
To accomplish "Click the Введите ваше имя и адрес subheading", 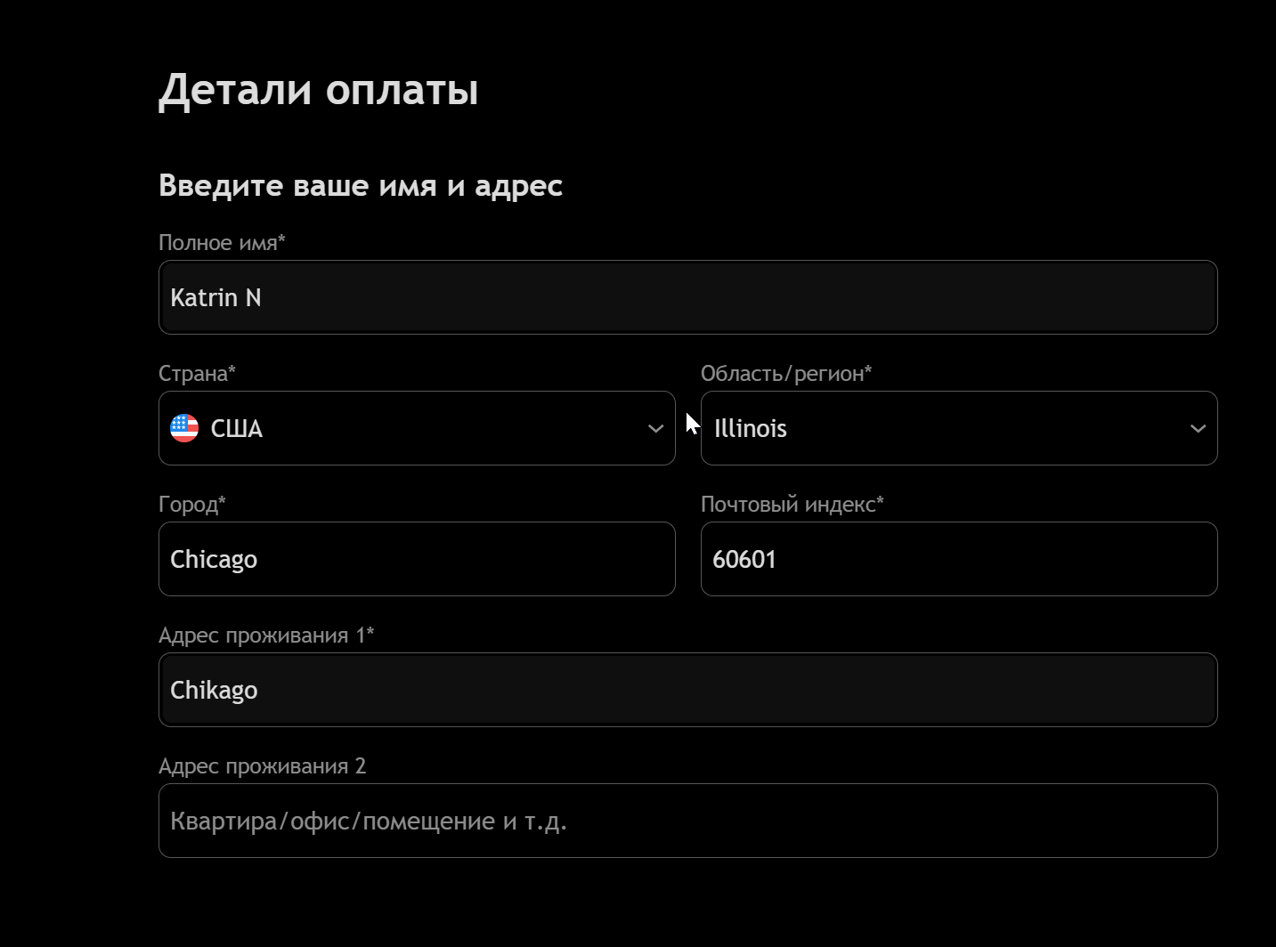I will click(361, 186).
